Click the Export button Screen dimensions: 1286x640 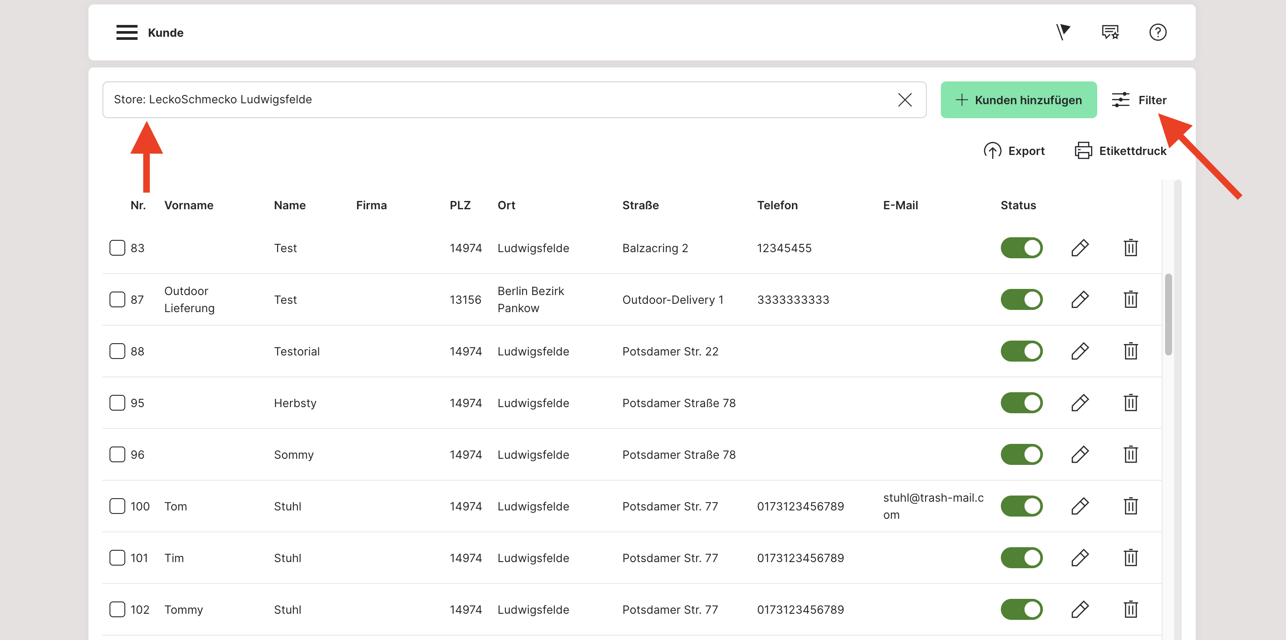[x=1014, y=151]
